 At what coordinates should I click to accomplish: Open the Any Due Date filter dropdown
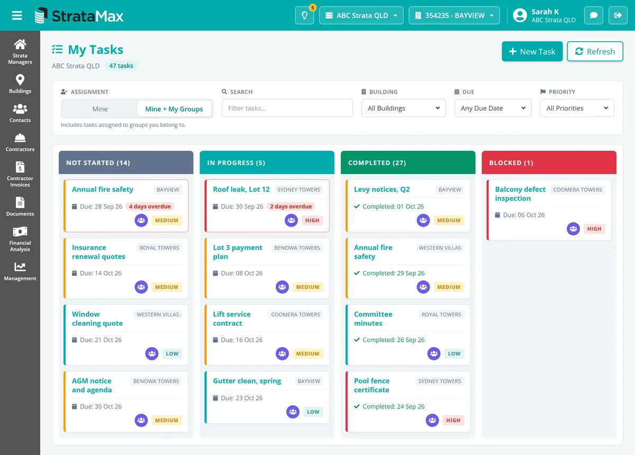493,108
